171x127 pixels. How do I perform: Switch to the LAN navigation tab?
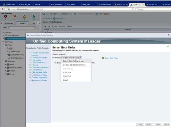[x=33, y=23]
